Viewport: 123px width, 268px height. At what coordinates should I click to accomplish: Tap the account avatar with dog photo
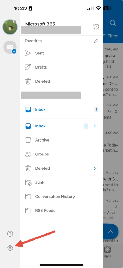pos(10,27)
